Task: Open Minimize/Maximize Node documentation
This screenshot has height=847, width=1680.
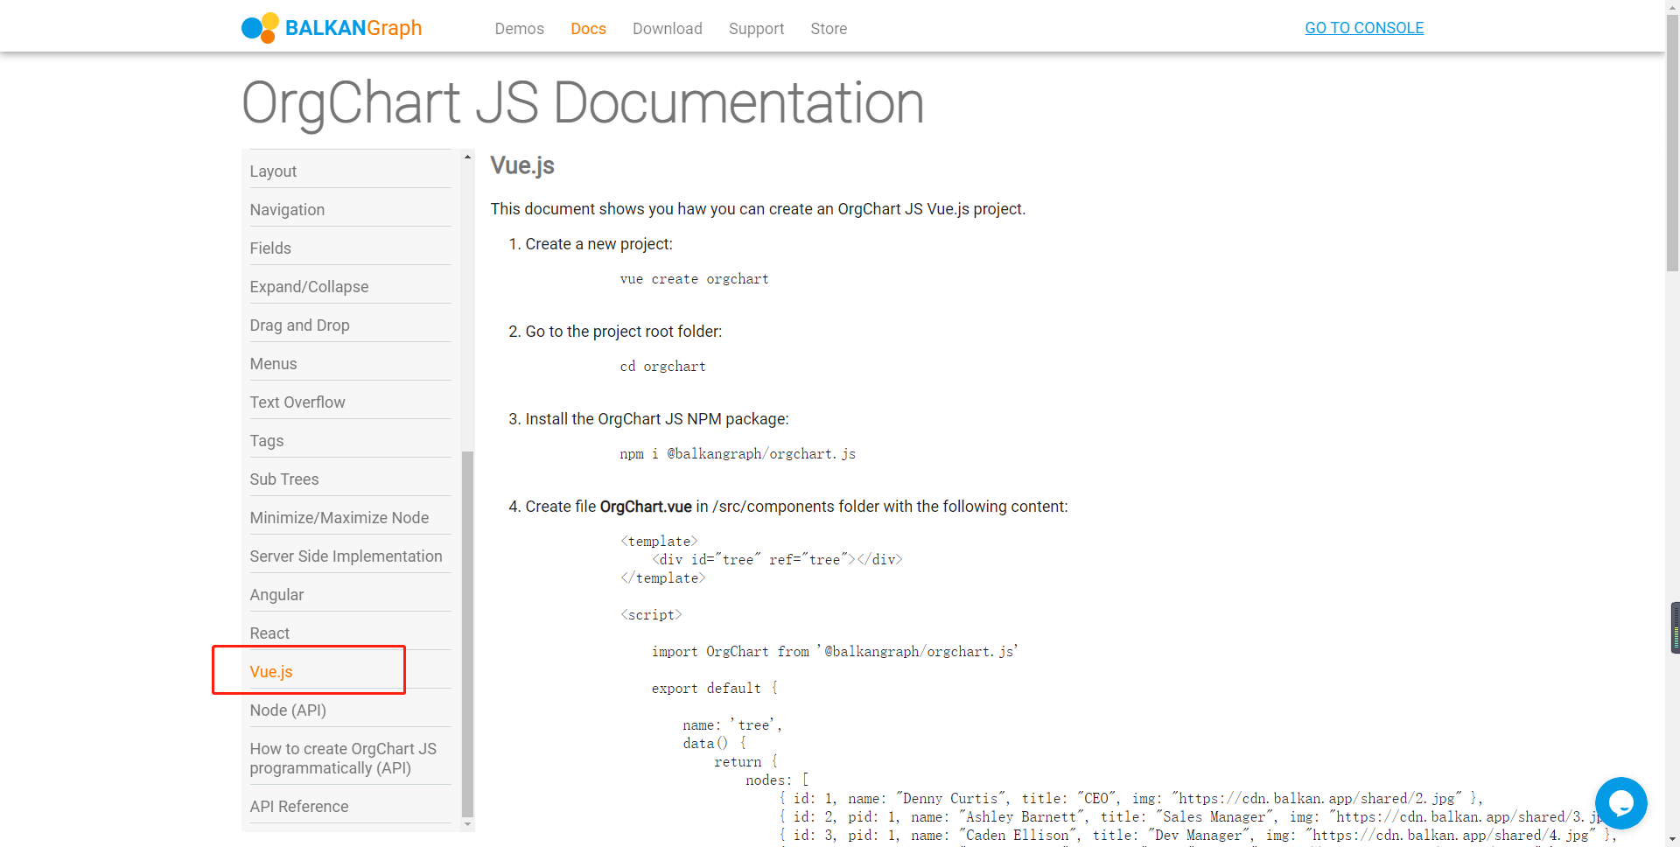Action: click(350, 518)
